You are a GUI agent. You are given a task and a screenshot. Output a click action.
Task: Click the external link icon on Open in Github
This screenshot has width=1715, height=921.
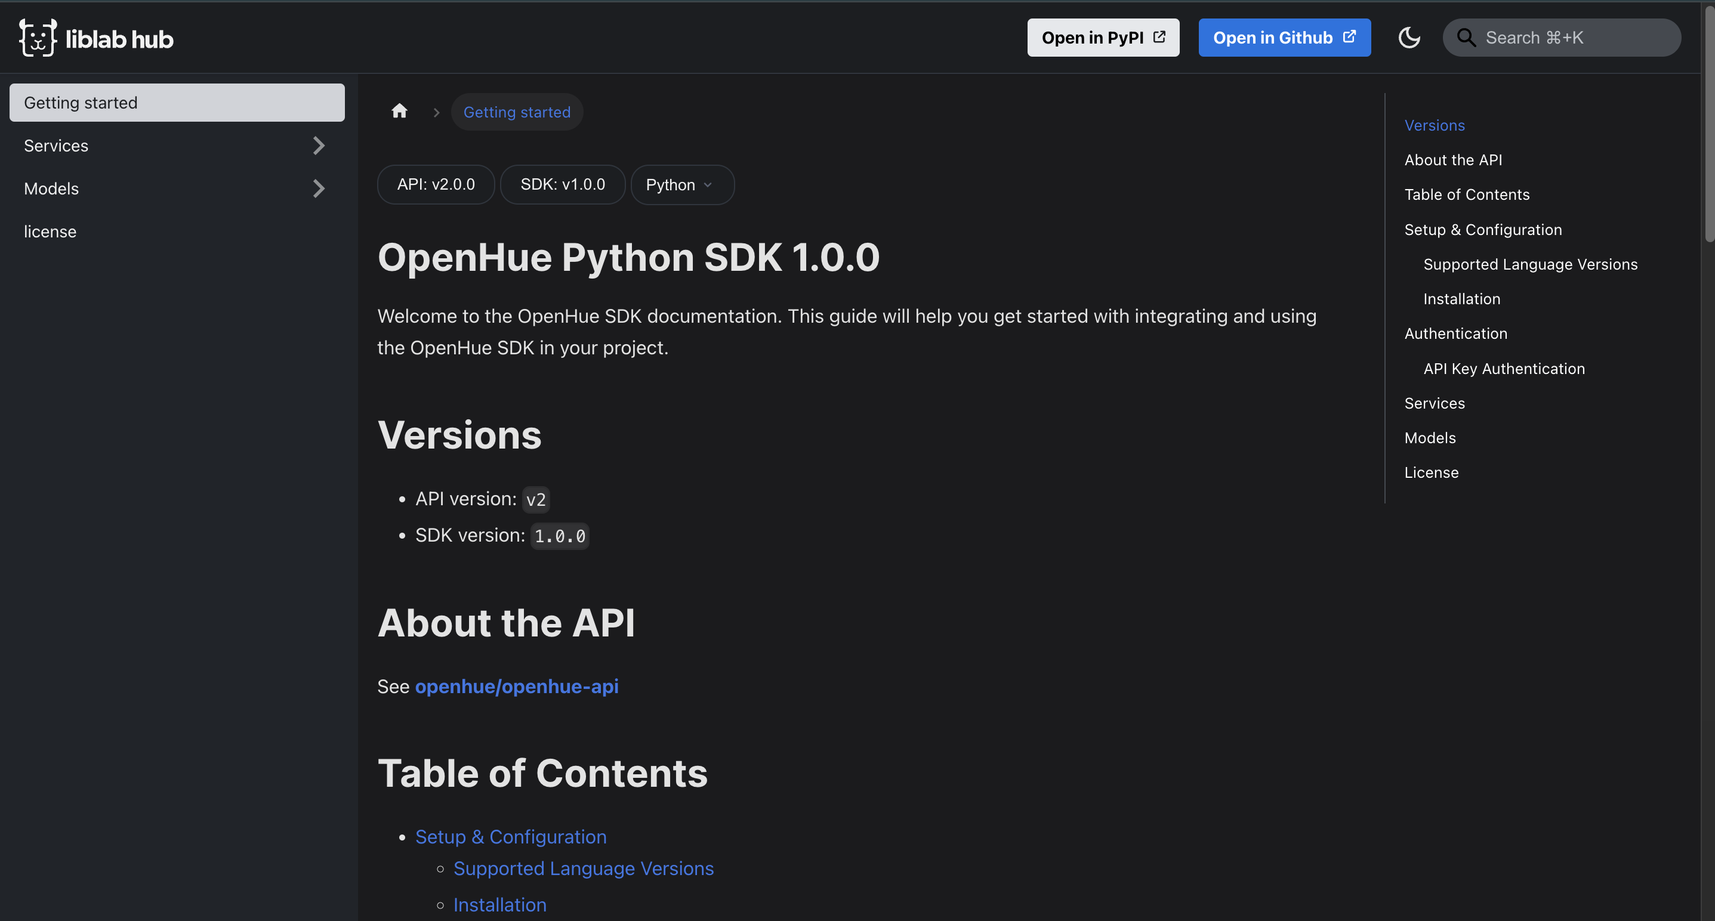click(1349, 36)
